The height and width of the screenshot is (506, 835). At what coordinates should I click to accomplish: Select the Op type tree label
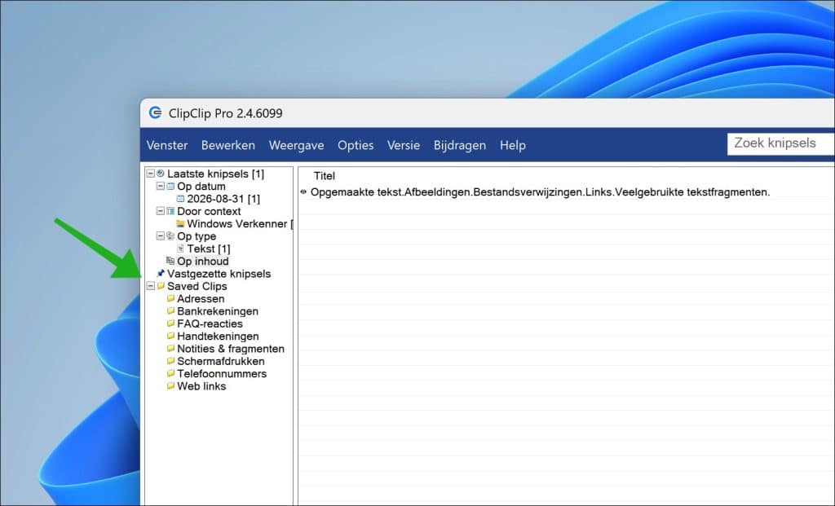tap(197, 236)
